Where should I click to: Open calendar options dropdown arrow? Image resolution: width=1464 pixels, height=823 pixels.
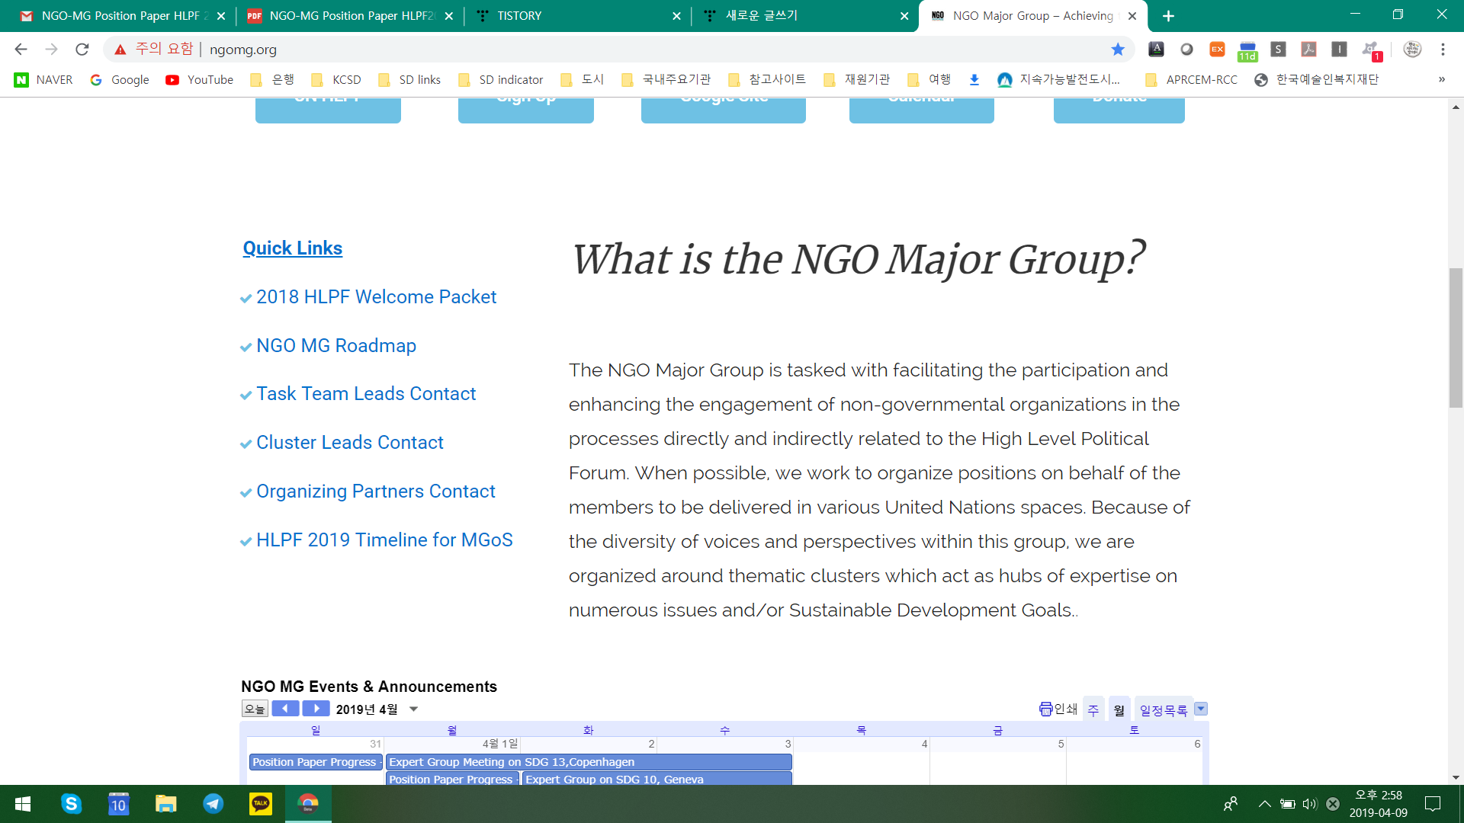tap(1201, 709)
